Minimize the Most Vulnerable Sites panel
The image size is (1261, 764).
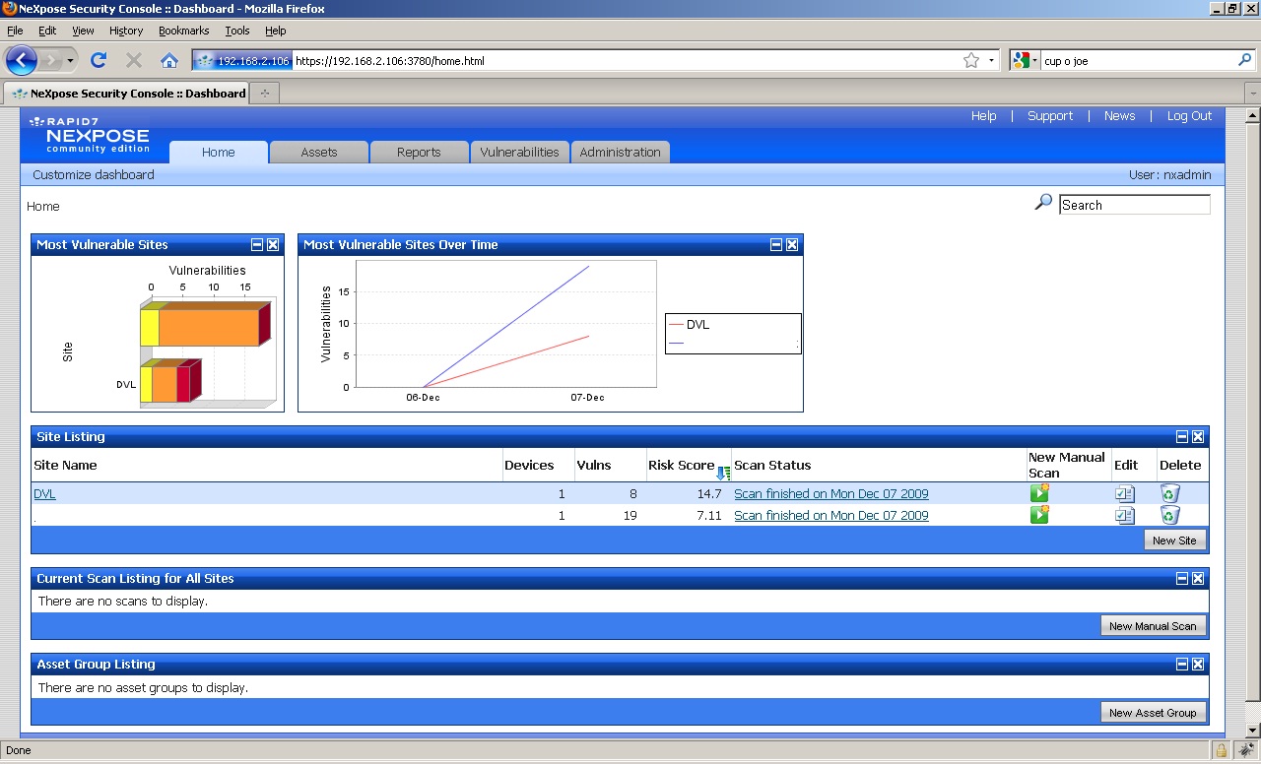coord(257,245)
